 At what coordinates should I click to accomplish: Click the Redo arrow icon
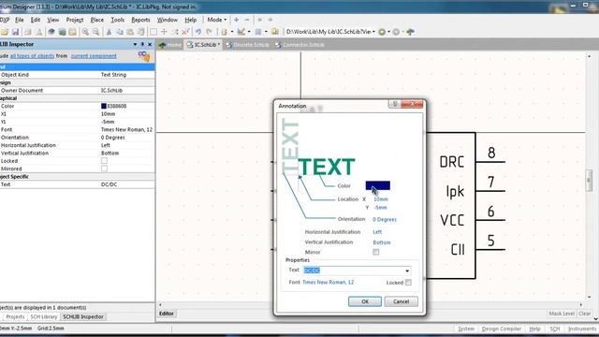click(209, 32)
